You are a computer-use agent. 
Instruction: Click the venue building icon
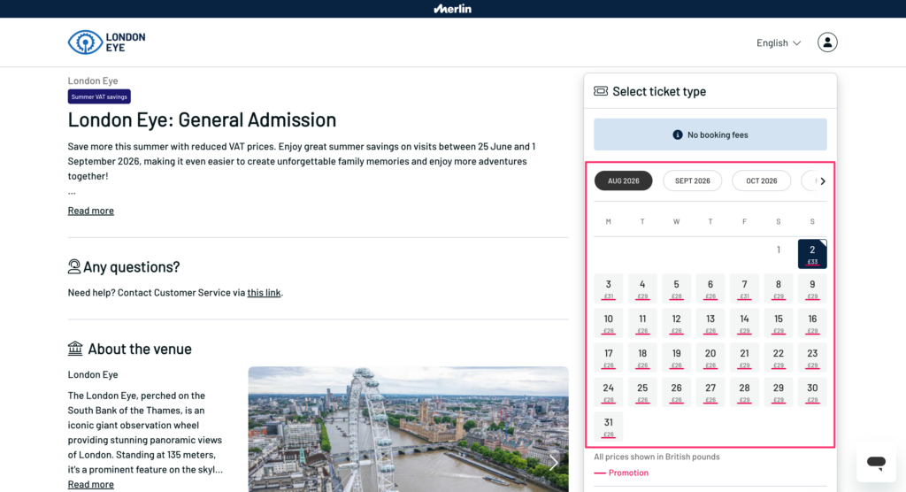[75, 349]
